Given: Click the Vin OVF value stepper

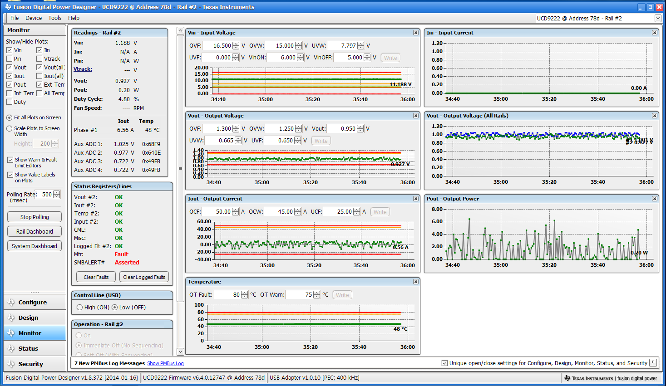Looking at the screenshot, I should (x=235, y=46).
